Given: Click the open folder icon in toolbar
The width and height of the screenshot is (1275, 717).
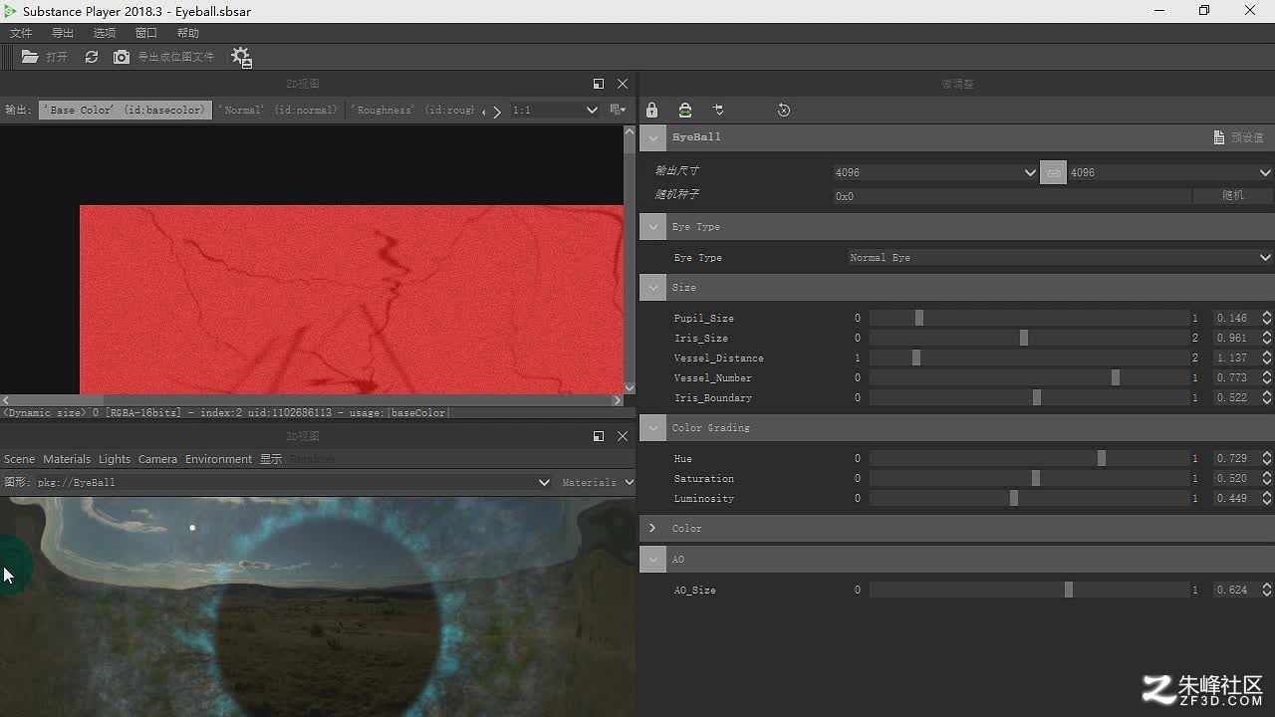Looking at the screenshot, I should [x=30, y=57].
